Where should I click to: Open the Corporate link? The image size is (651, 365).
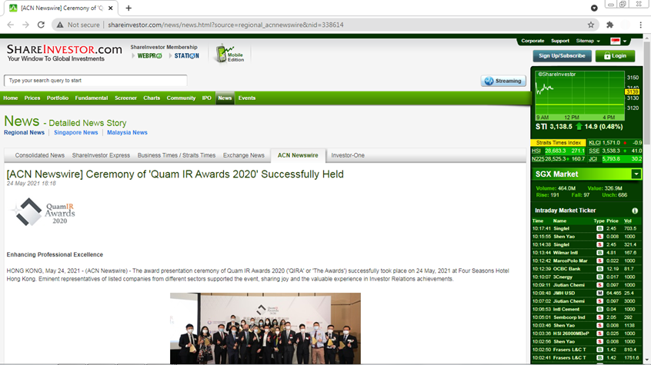(x=532, y=41)
